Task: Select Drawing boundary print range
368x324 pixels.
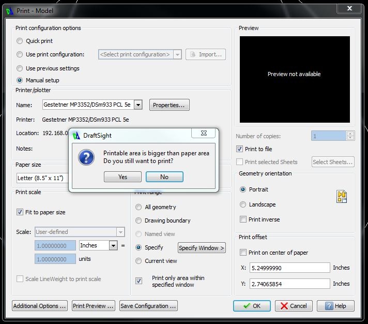Action: click(139, 220)
